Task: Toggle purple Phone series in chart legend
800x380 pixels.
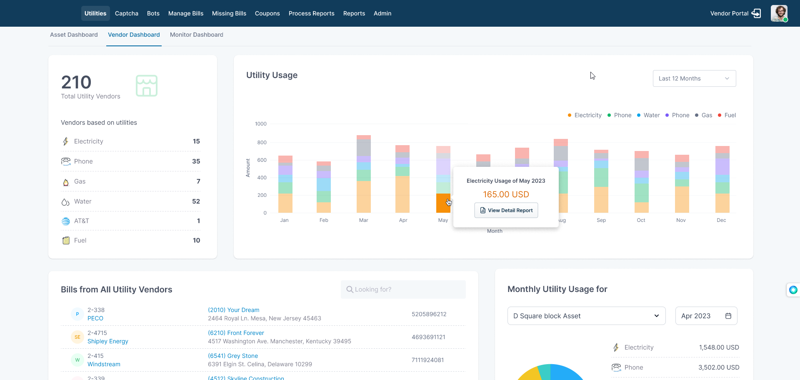Action: tap(677, 115)
